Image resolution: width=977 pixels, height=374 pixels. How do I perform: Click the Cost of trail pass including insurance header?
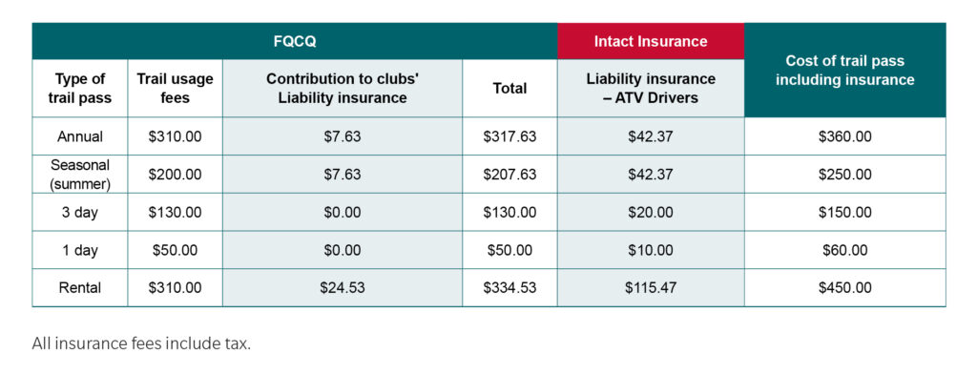845,70
